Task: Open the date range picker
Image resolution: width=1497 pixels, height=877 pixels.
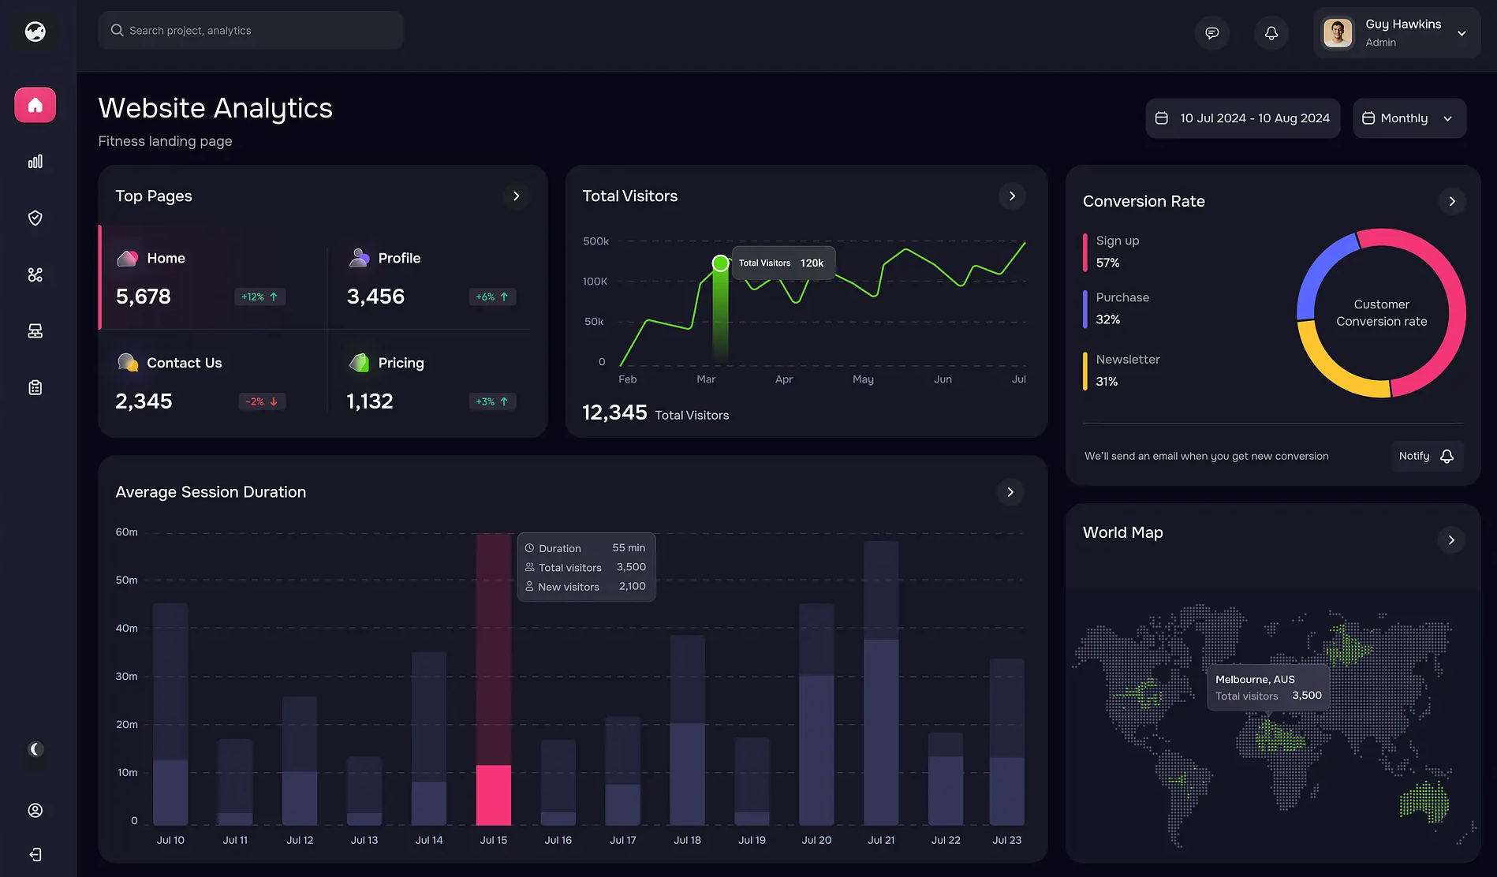Action: point(1242,118)
